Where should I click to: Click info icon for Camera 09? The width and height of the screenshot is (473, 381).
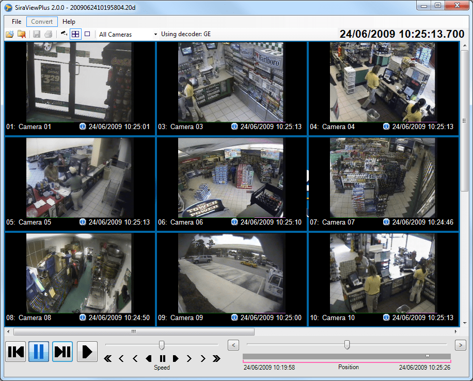pyautogui.click(x=234, y=317)
